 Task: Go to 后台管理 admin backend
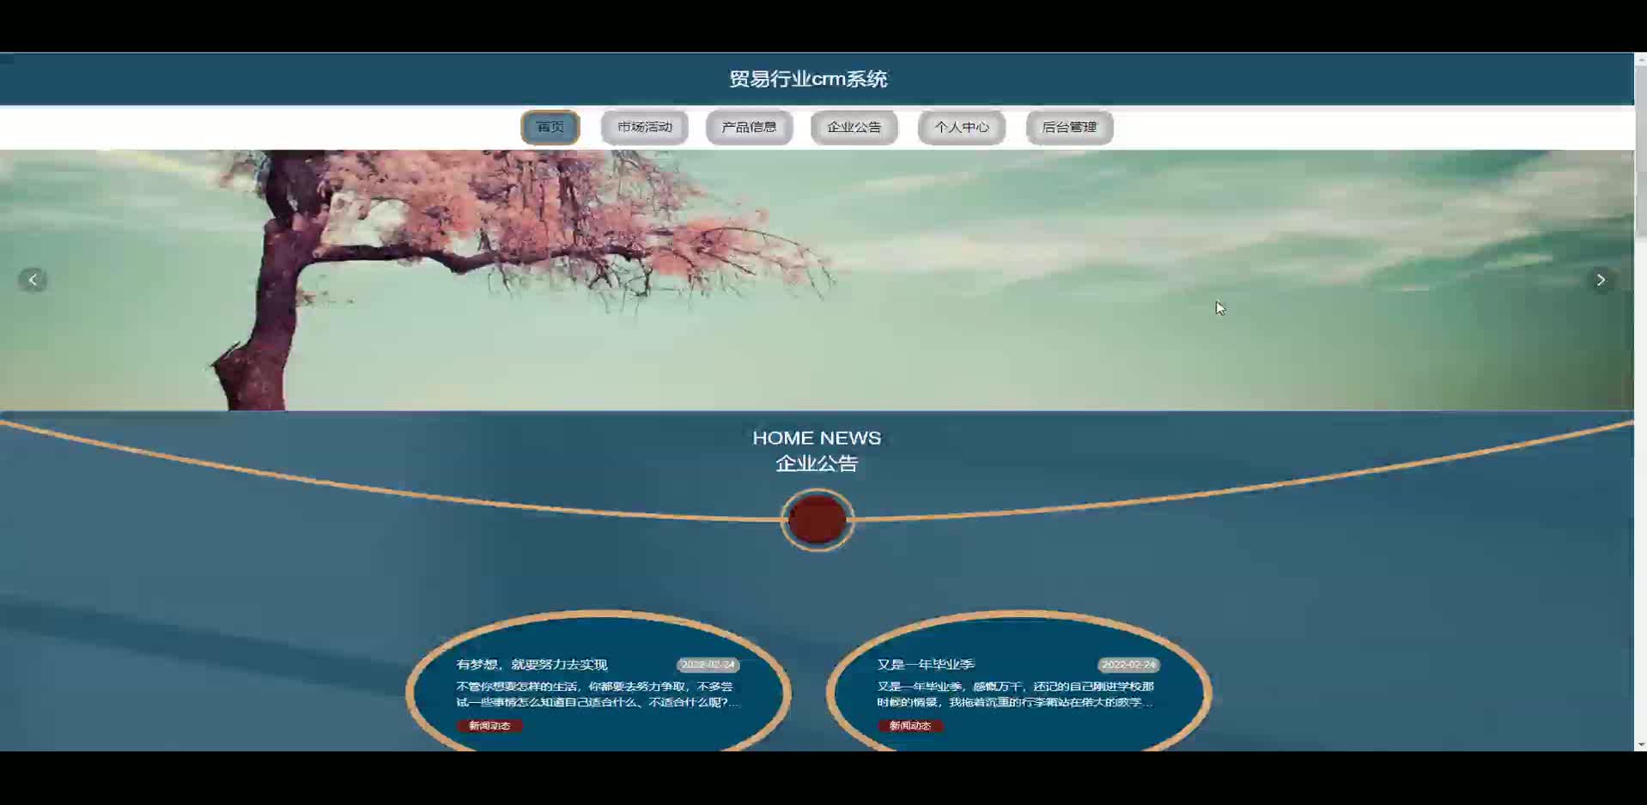click(1070, 127)
